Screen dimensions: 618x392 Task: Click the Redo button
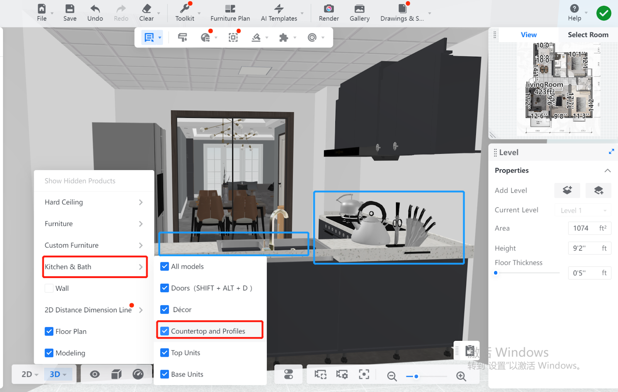121,13
